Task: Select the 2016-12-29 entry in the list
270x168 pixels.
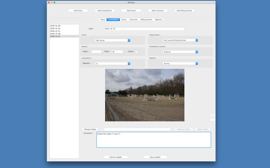Action: (x=64, y=26)
